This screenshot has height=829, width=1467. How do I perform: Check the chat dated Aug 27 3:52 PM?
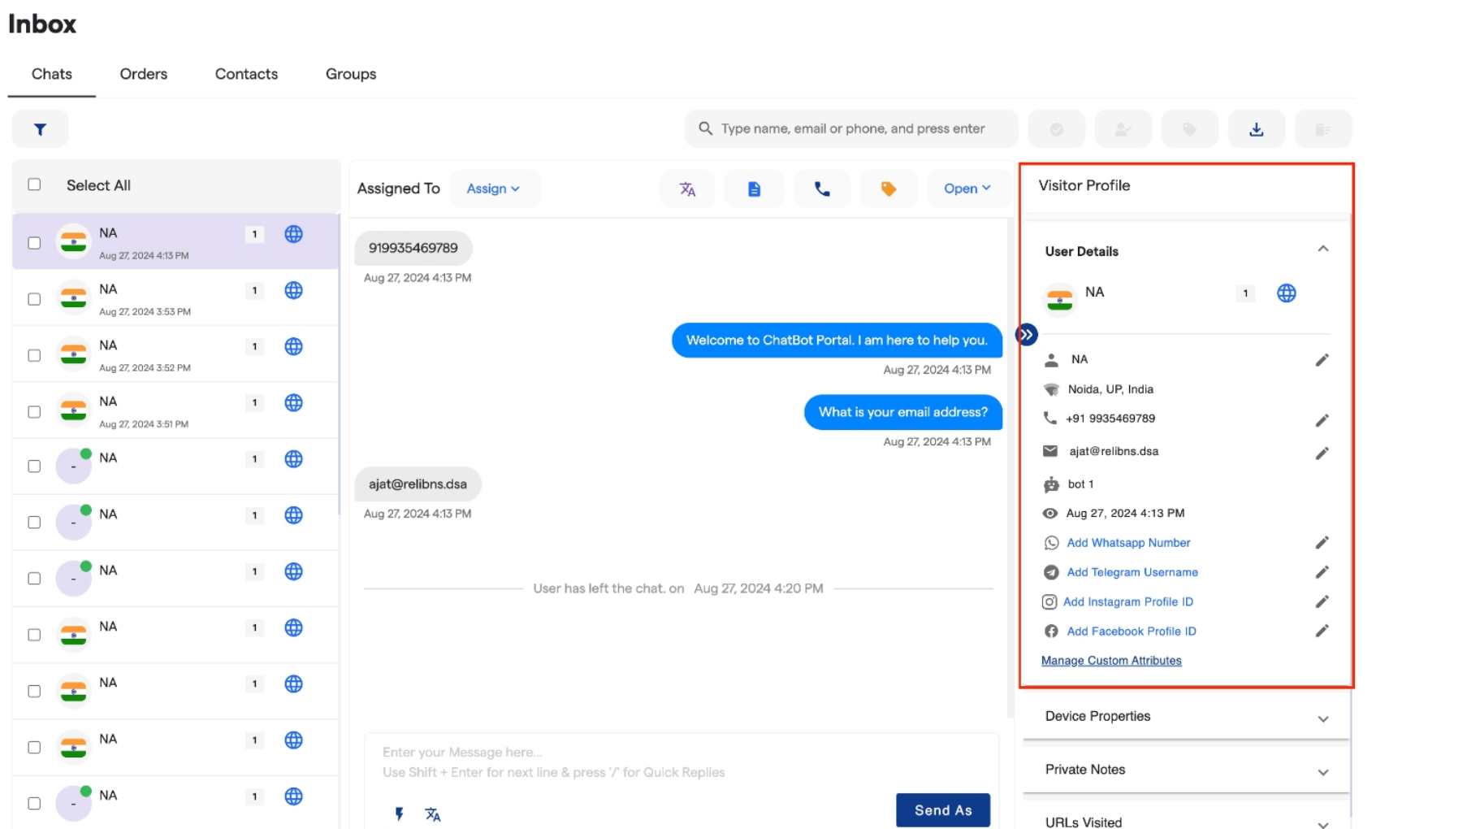(34, 355)
